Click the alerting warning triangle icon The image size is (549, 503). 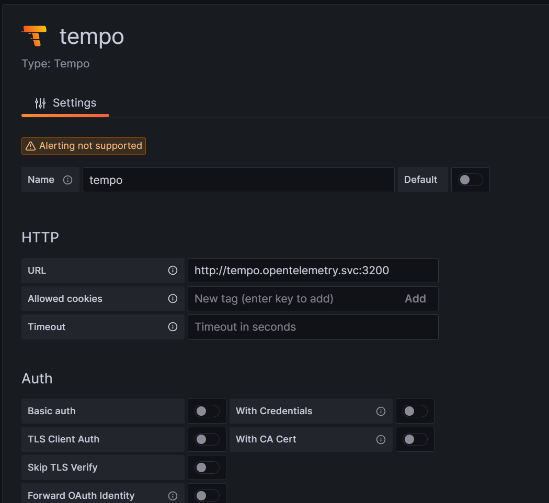coord(31,146)
